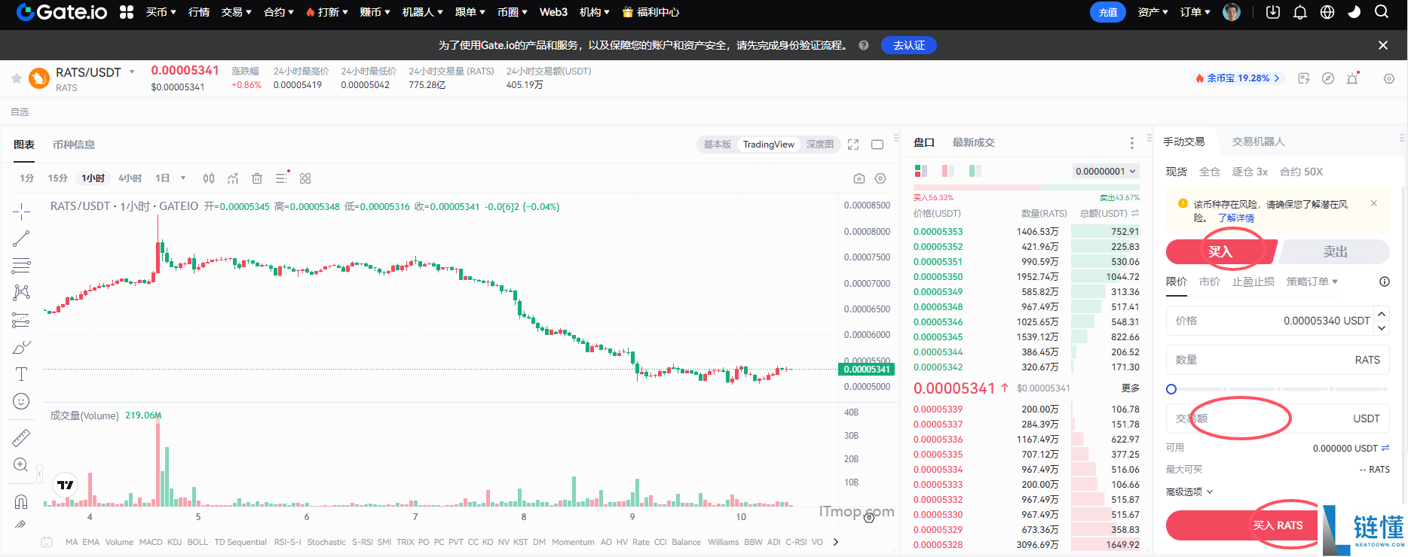Switch chart to 4小时 timeframe
1408x557 pixels.
(x=130, y=178)
